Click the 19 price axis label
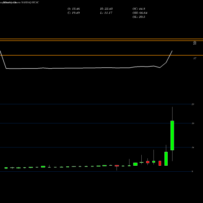 point(193,123)
